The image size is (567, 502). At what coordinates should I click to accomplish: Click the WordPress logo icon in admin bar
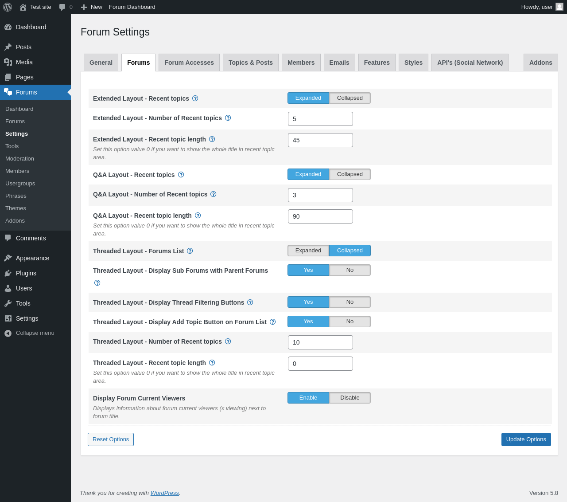[8, 7]
